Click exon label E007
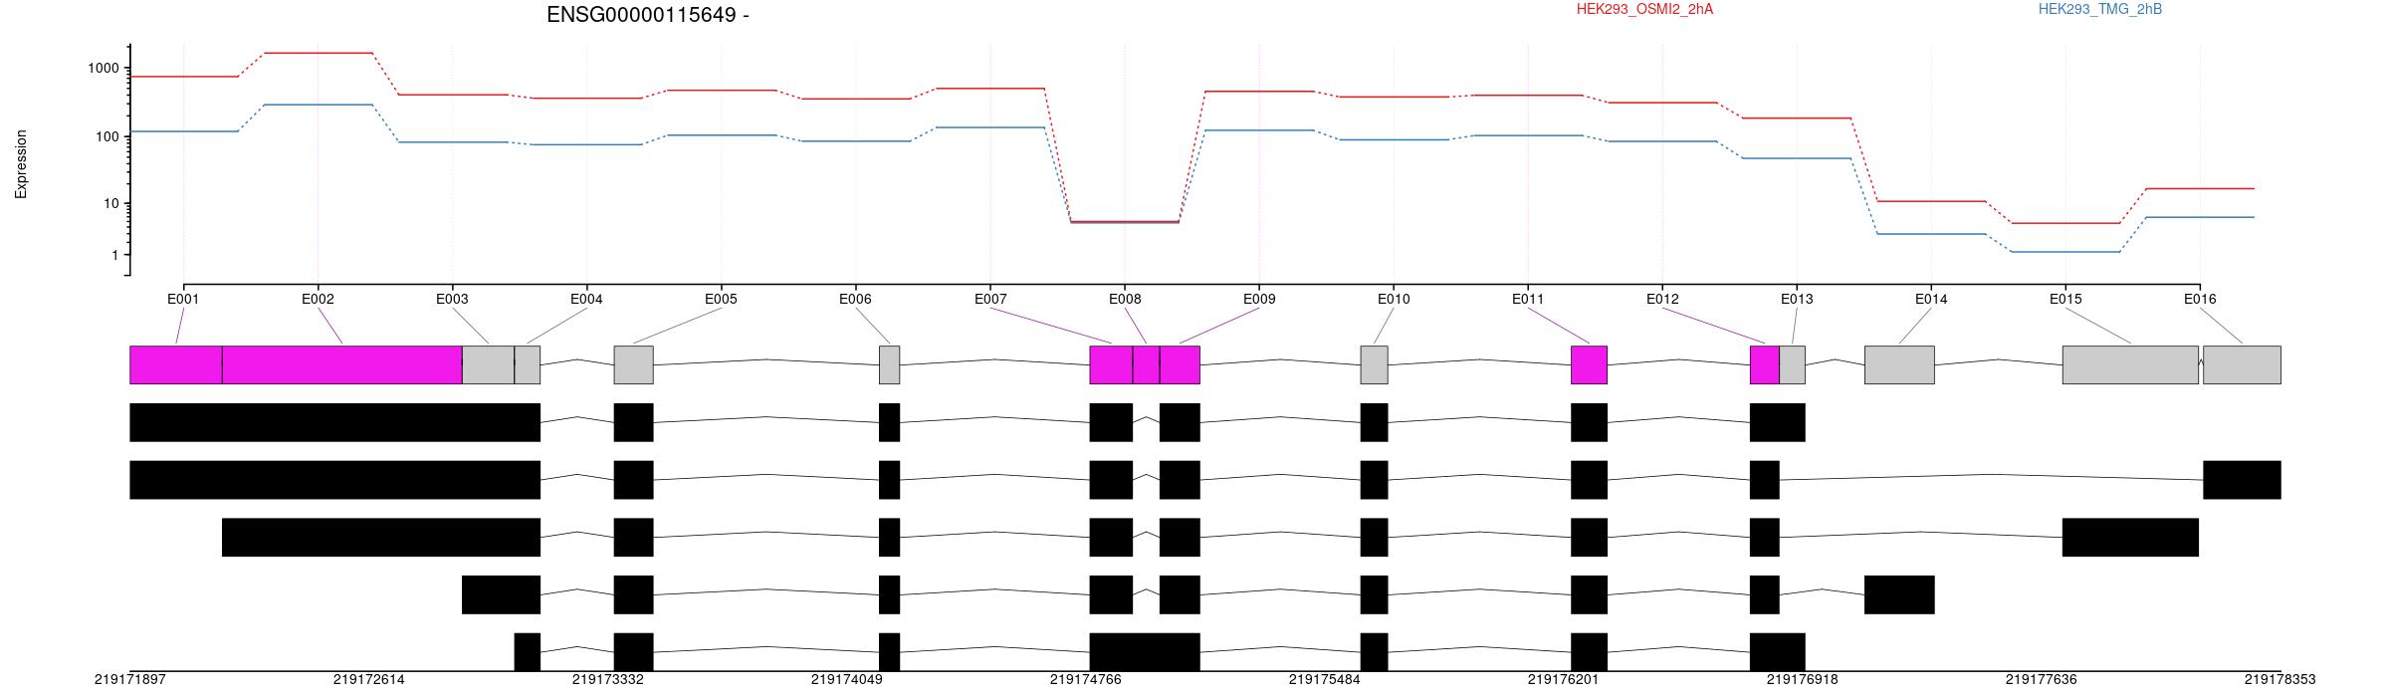Image resolution: width=2389 pixels, height=697 pixels. click(990, 299)
